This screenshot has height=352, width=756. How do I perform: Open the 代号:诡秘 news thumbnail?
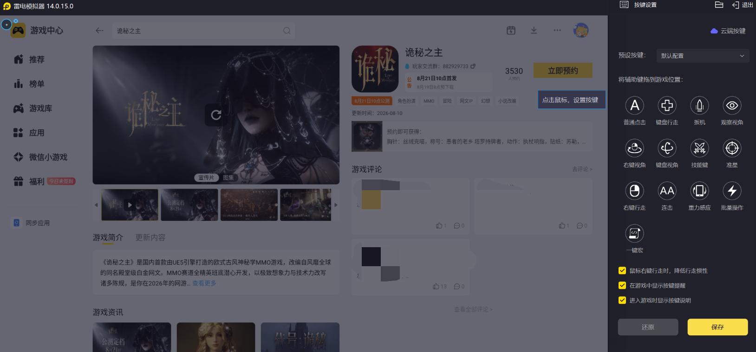pyautogui.click(x=300, y=337)
